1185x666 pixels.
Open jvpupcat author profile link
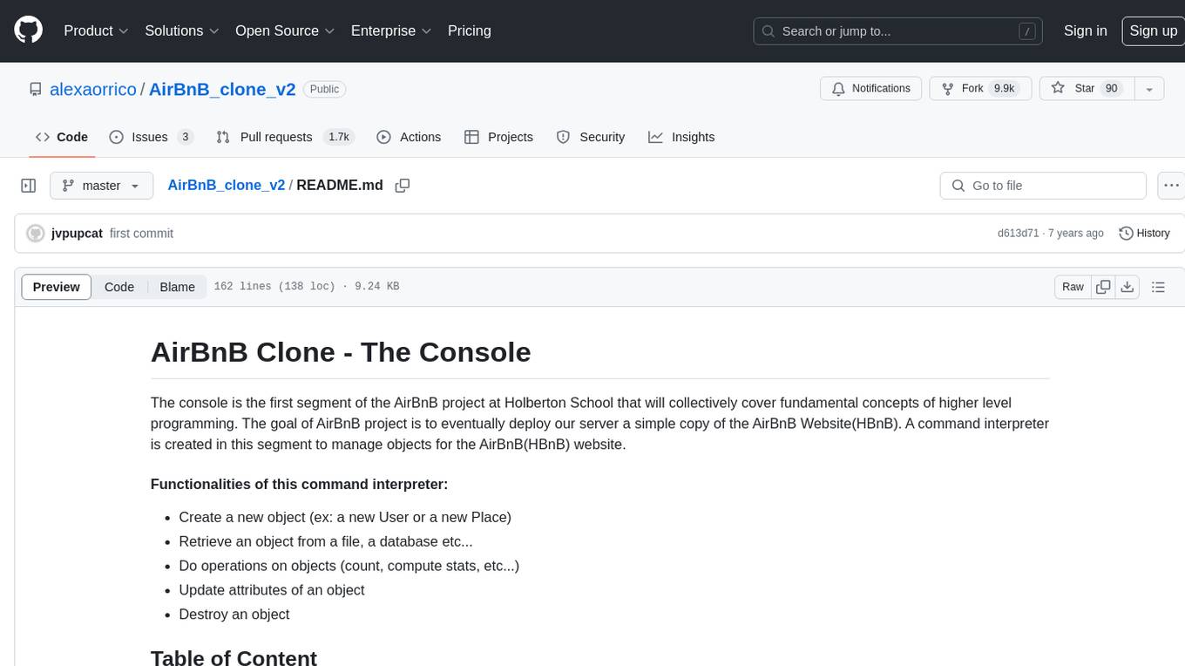pos(77,234)
